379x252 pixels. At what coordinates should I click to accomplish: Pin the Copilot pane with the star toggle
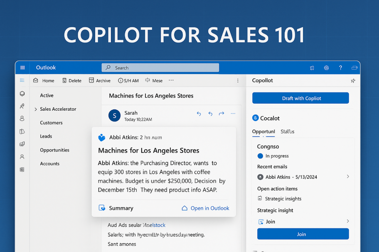pyautogui.click(x=353, y=80)
